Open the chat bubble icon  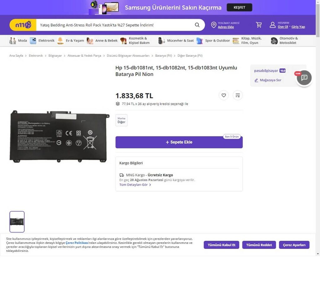pos(304,78)
